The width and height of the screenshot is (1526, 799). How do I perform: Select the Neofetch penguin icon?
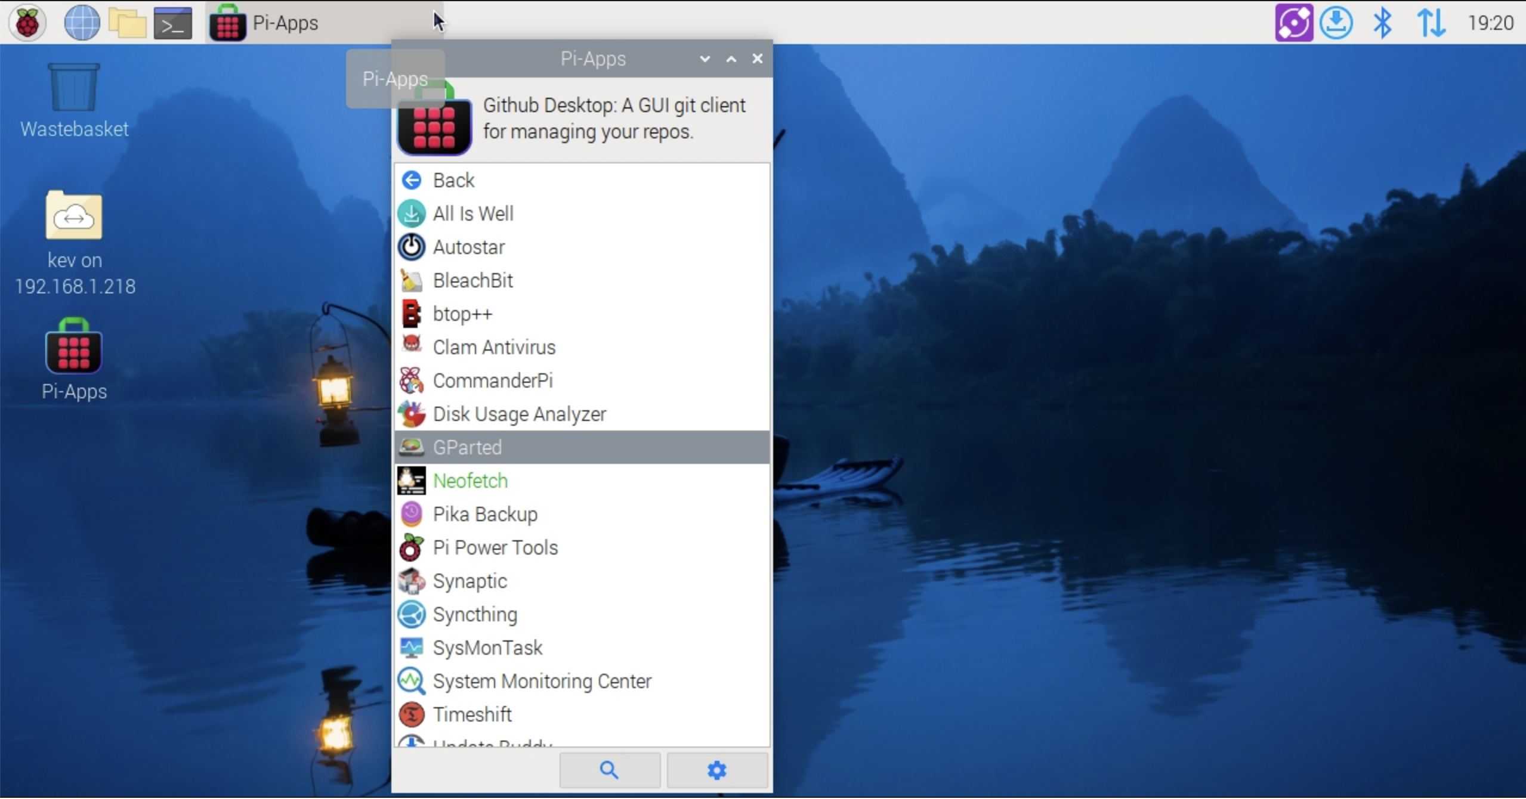[x=412, y=481]
